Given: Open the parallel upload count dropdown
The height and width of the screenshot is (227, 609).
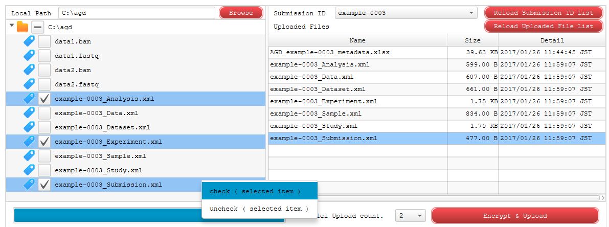Looking at the screenshot, I should click(x=411, y=216).
